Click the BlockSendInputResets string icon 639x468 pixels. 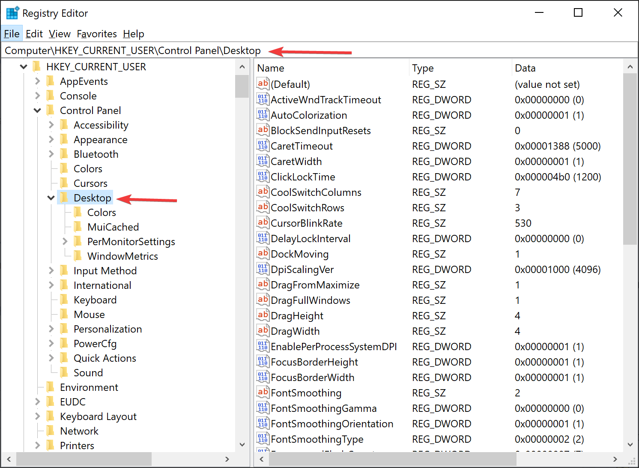(263, 130)
